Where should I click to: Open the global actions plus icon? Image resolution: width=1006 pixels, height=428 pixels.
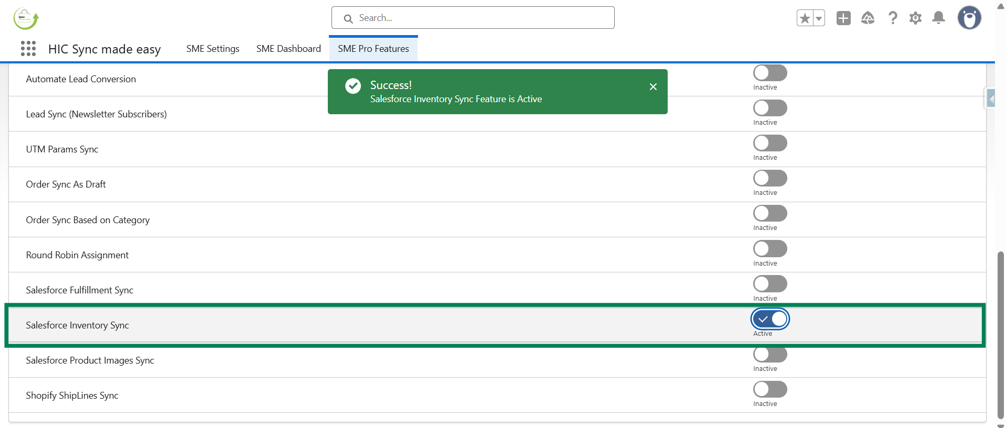point(843,18)
